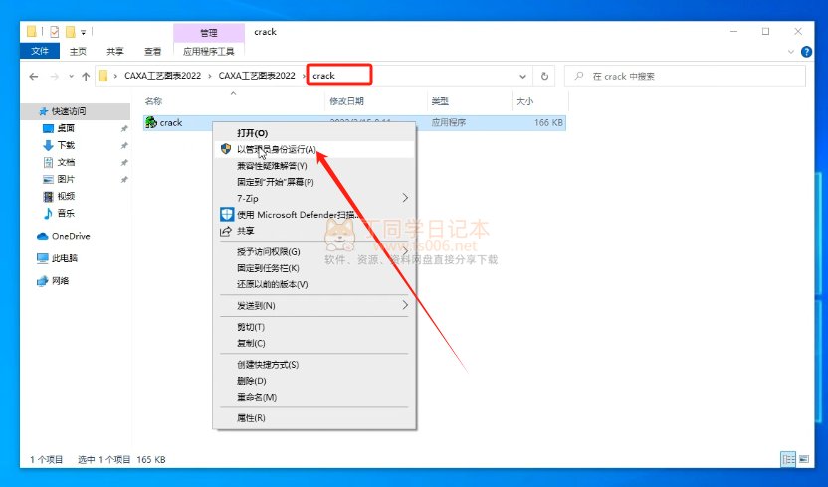Click the search box for crack folder
828x487 pixels.
[x=685, y=76]
